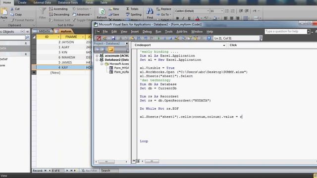The image size is (317, 178).
Task: Open the Object Browser toolbar icon
Action: [x=196, y=38]
